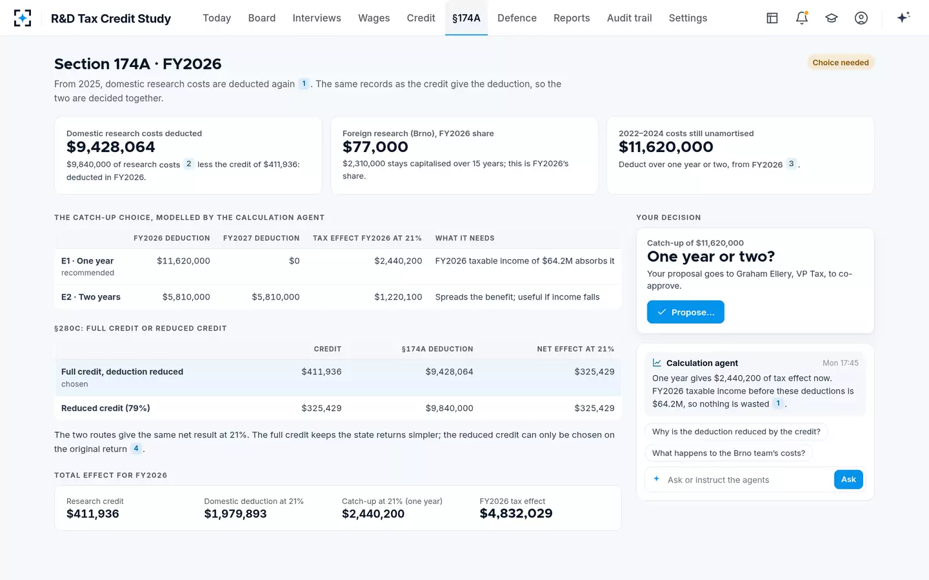Open citation 4 after 'original return'
Viewport: 929px width, 580px height.
pos(136,449)
